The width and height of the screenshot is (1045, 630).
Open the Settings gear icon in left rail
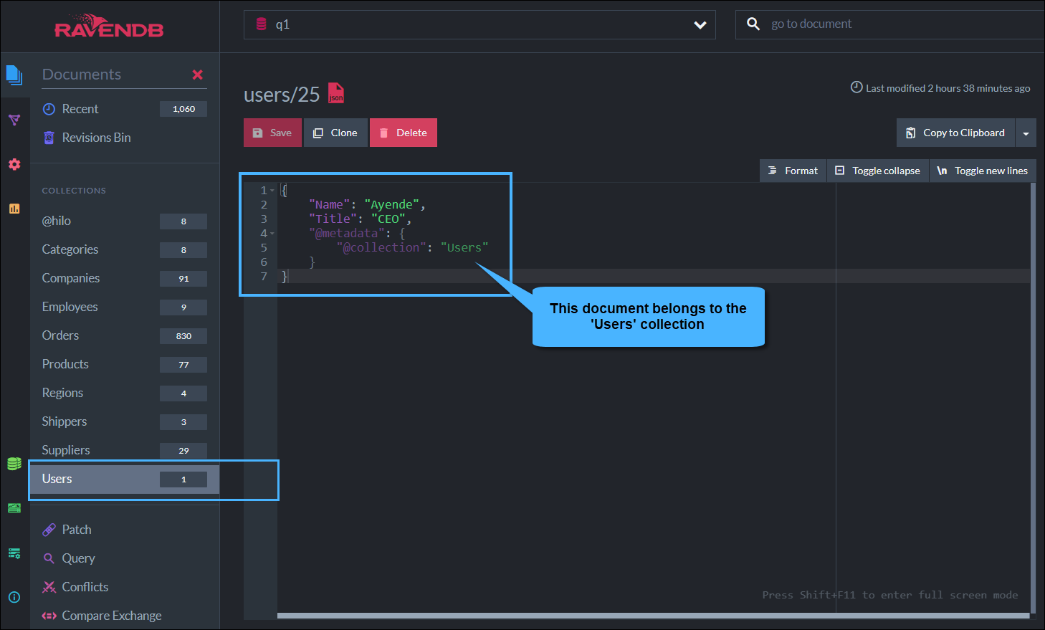(14, 164)
